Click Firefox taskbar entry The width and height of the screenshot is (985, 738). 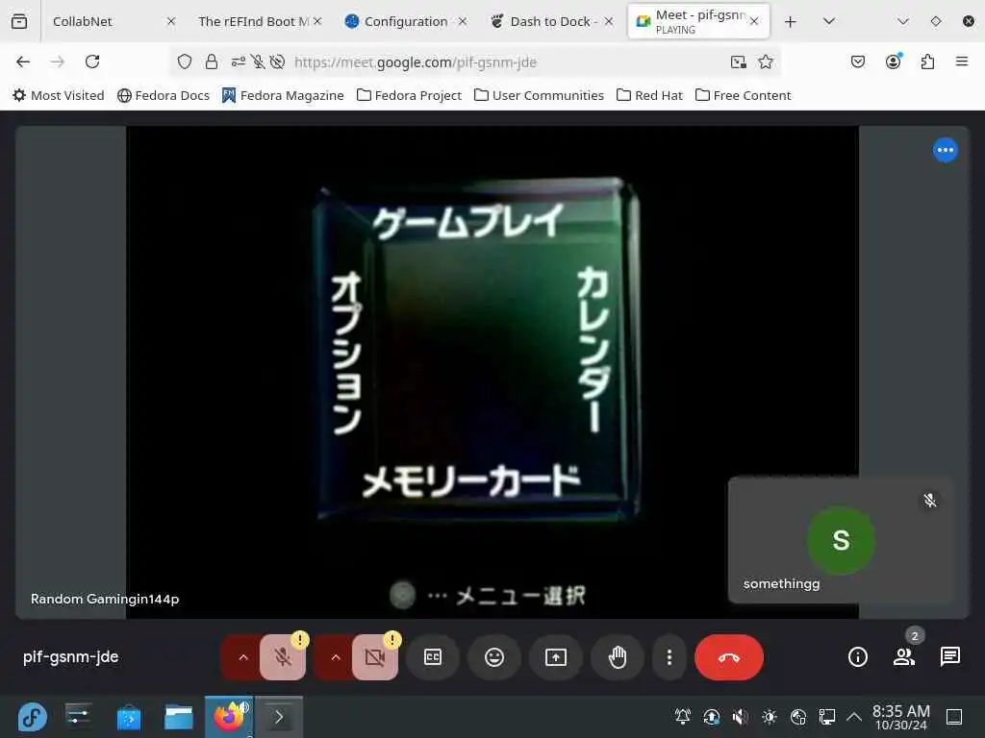click(229, 717)
